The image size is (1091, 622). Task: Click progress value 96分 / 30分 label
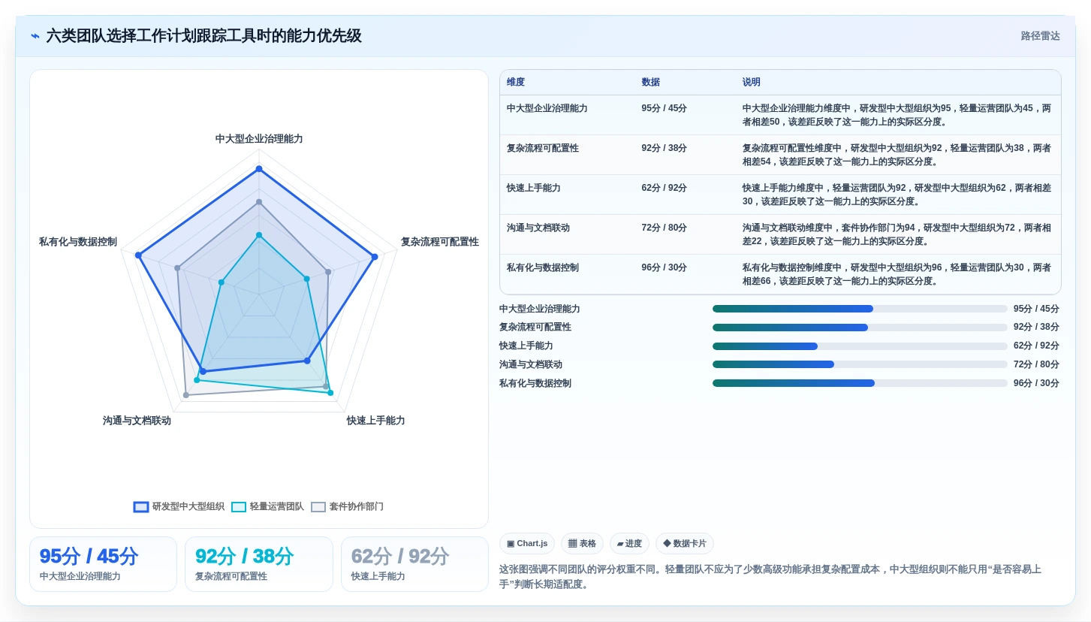1036,383
